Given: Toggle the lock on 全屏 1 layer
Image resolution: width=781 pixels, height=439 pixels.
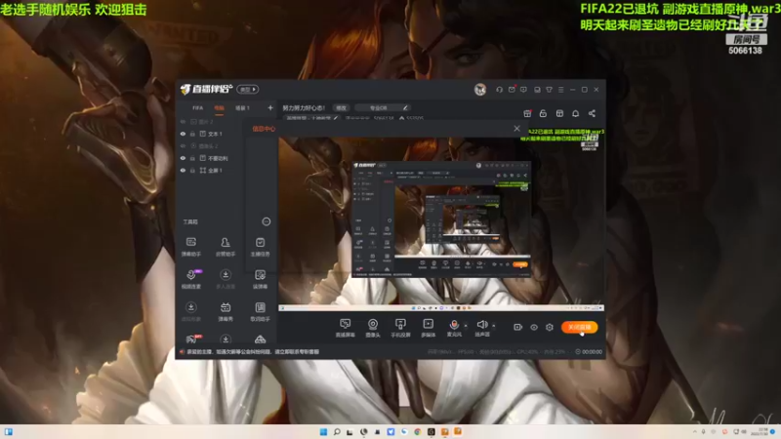Looking at the screenshot, I should pos(192,170).
